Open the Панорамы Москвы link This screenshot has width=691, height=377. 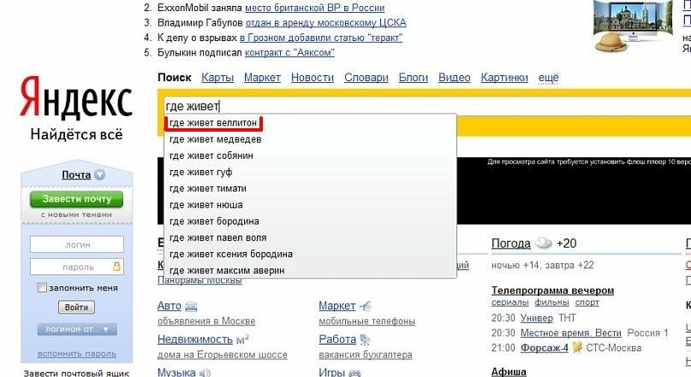point(200,280)
